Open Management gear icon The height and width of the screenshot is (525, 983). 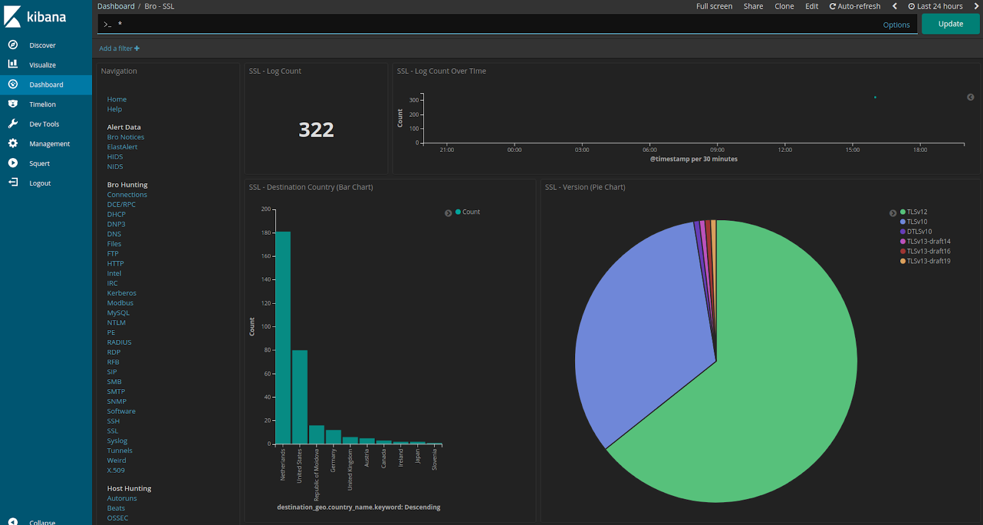(13, 143)
